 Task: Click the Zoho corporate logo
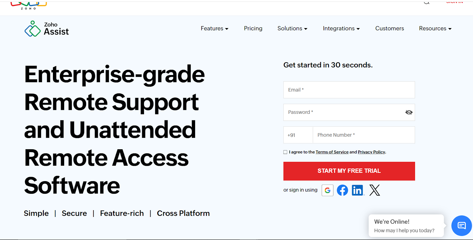click(x=29, y=5)
